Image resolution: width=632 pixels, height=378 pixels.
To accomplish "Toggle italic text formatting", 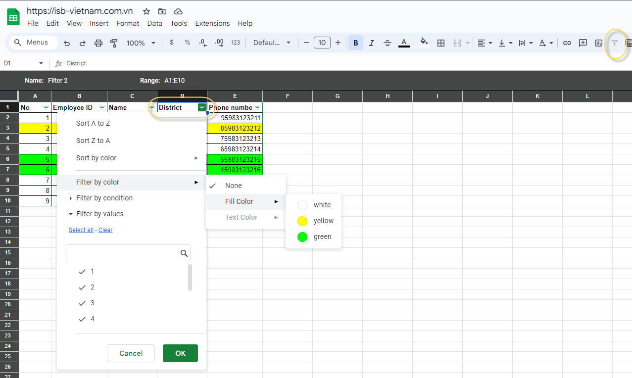I will [x=372, y=43].
